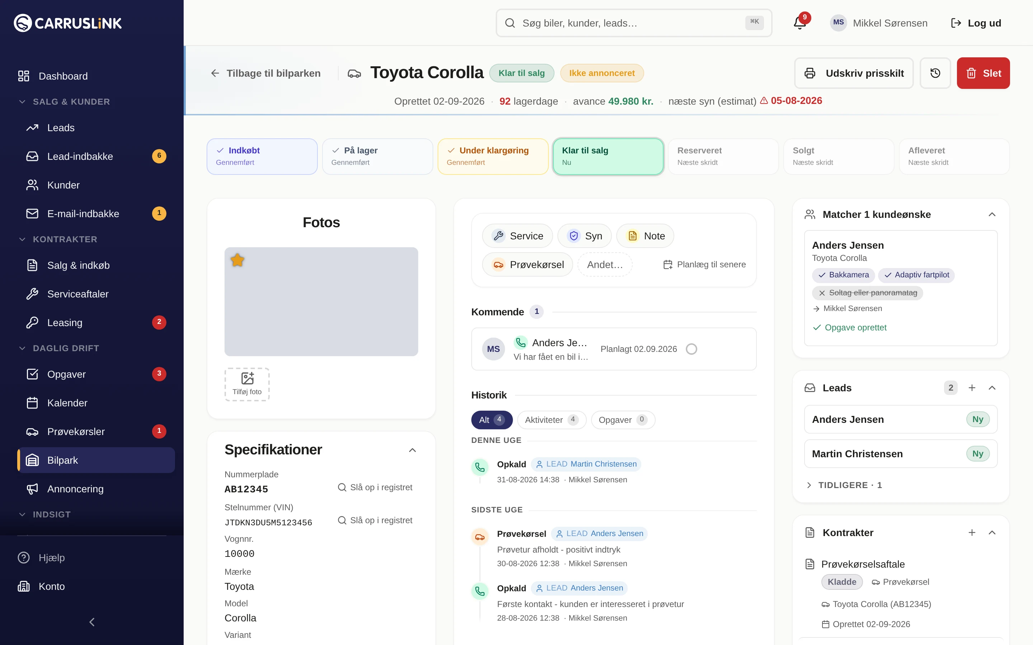Screen dimensions: 1033x645
Task: Toggle Soltag eller panoramatag wish chip
Action: tap(867, 293)
